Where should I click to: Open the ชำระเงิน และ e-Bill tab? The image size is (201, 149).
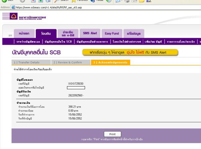coord(68,34)
